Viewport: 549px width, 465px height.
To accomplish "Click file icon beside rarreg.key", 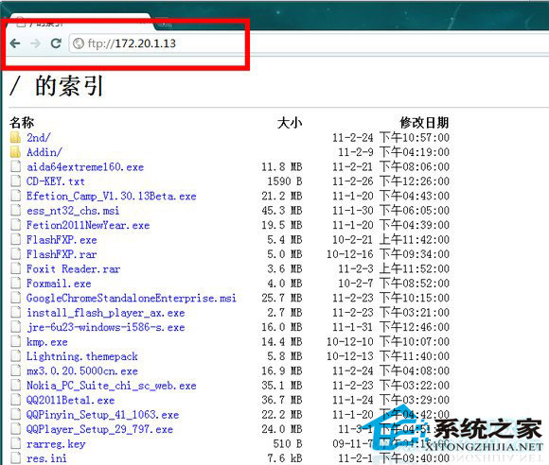I will coord(15,444).
